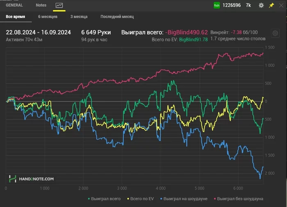Click the winrate '-7.38' value
Screen dimensions: 287x207
236,32
